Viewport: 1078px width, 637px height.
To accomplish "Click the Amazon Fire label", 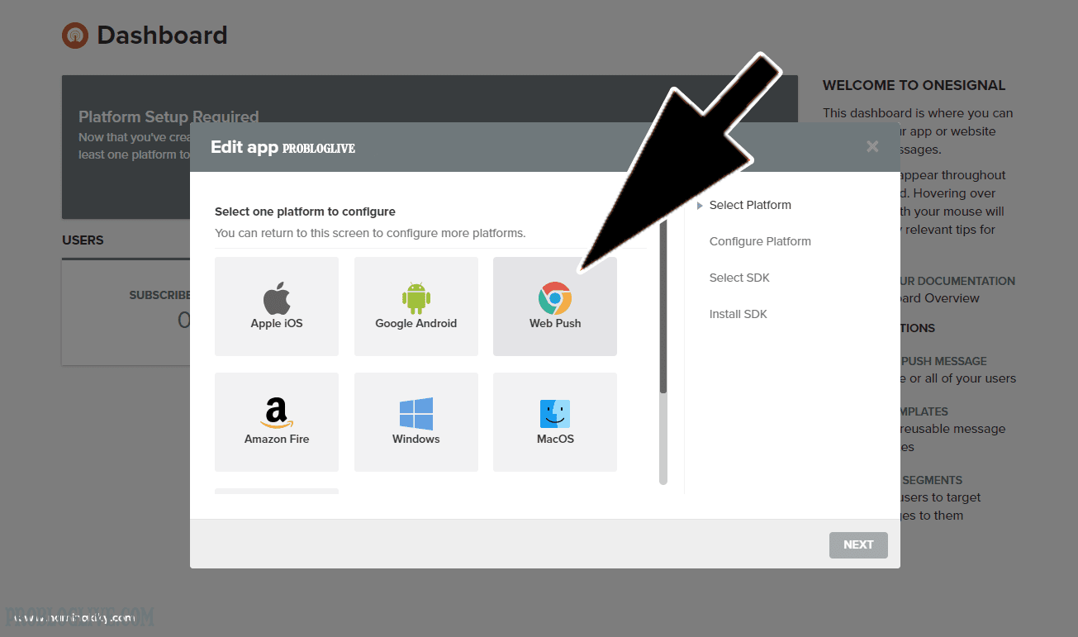I will pos(277,439).
